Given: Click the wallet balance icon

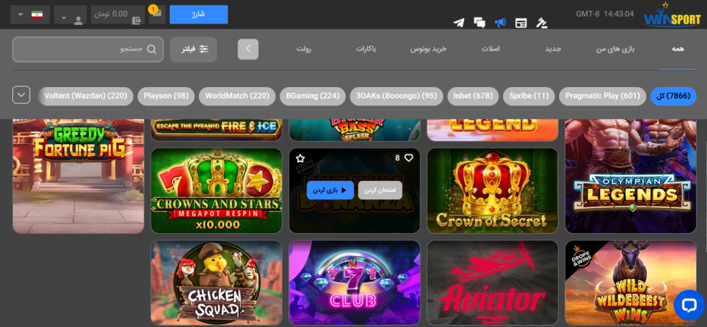Looking at the screenshot, I should (136, 19).
